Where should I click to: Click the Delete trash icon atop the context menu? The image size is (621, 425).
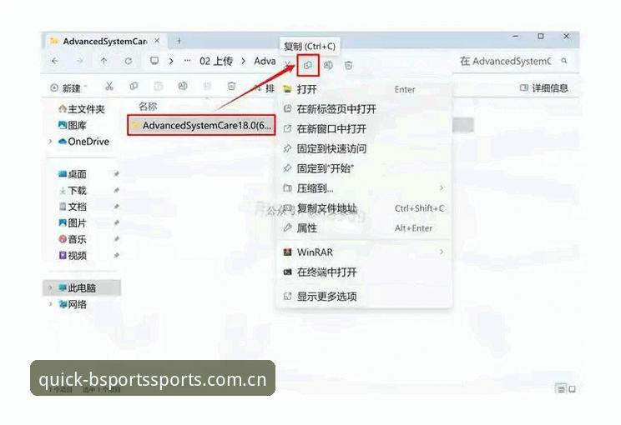(x=349, y=66)
